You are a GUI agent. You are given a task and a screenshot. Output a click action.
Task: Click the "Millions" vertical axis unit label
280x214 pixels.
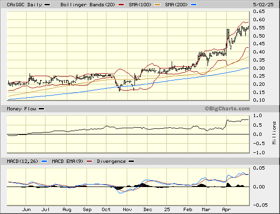[274, 133]
